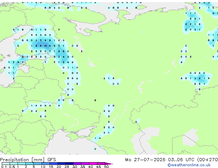Click legend label '0.5'
This screenshot has width=218, height=168.
(x=12, y=167)
